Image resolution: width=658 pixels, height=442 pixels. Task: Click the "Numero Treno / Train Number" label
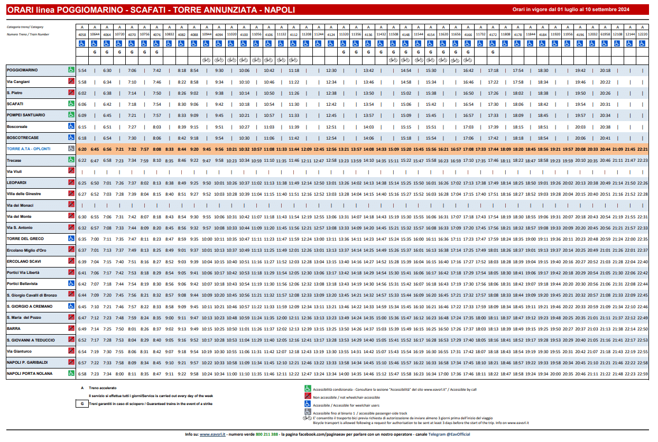pyautogui.click(x=28, y=34)
